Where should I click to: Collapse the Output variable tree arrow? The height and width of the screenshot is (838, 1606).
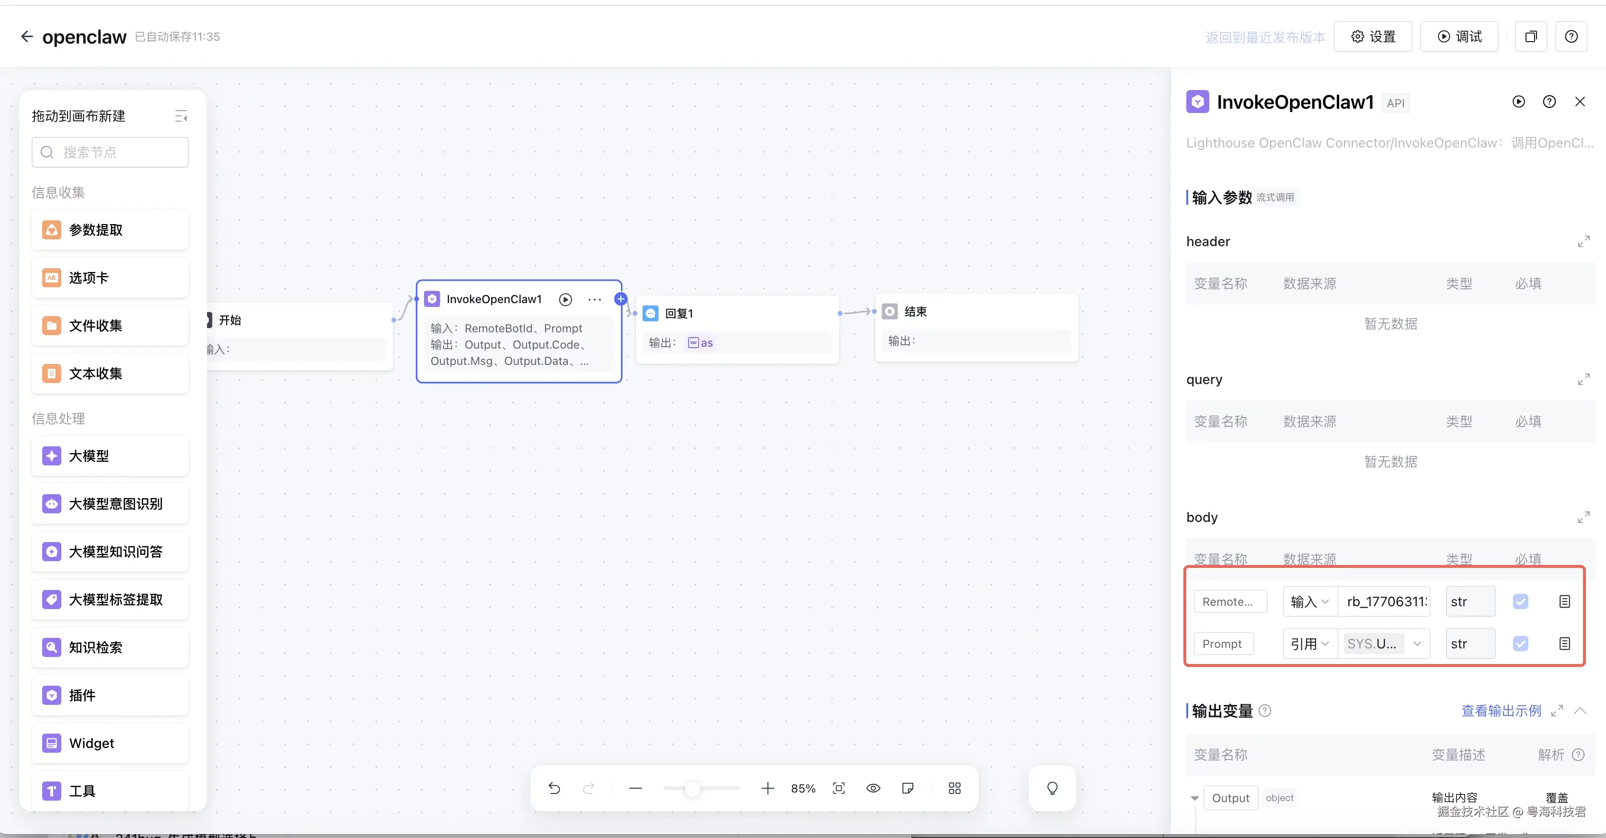coord(1194,798)
